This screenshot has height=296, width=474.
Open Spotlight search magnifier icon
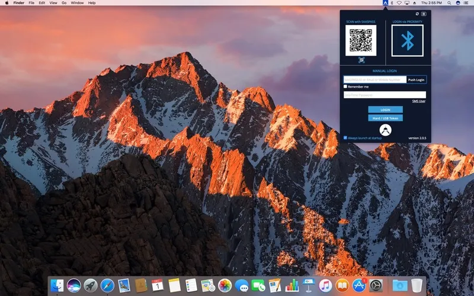pos(449,3)
